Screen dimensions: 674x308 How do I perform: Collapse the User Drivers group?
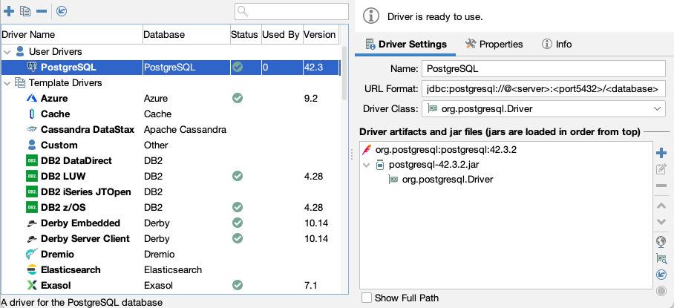(x=7, y=52)
